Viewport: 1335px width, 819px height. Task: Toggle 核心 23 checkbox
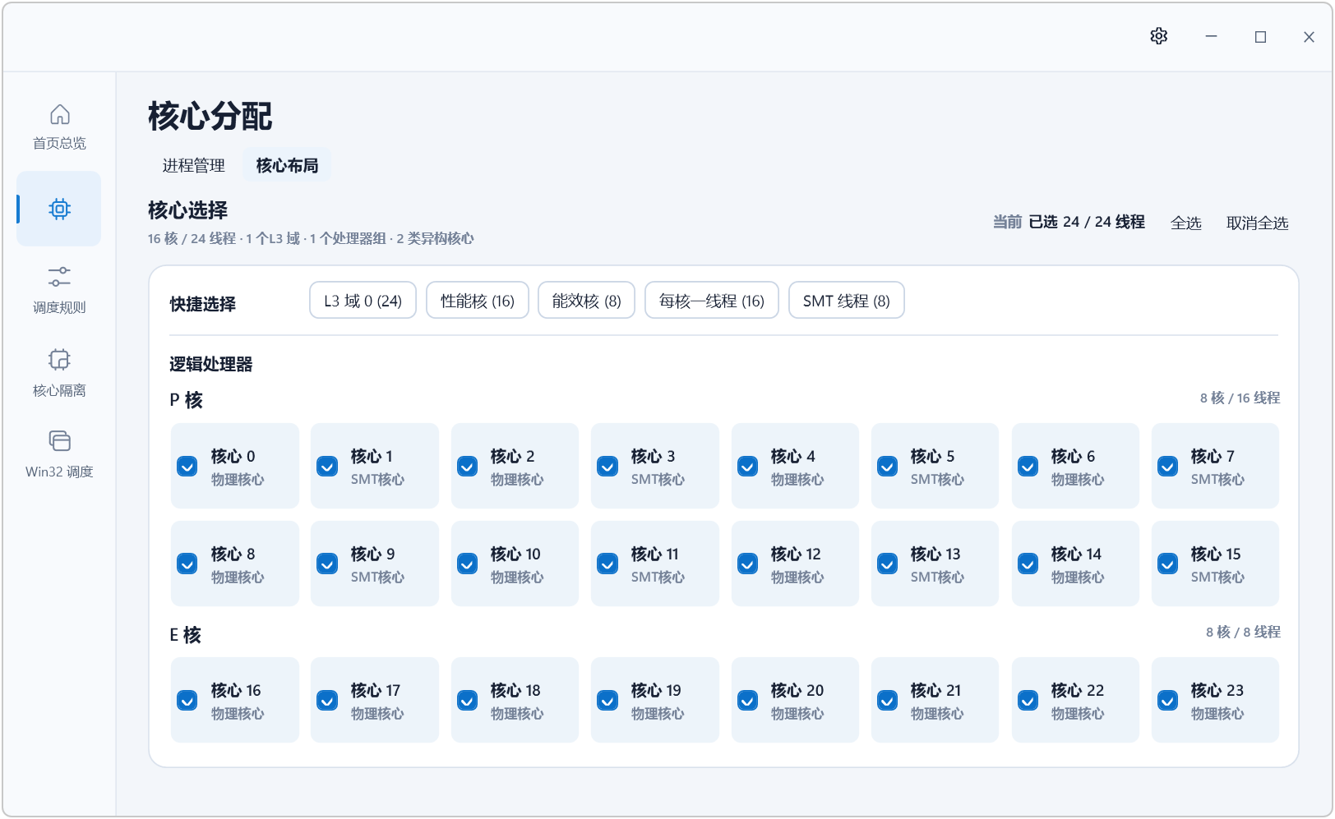pyautogui.click(x=1167, y=701)
